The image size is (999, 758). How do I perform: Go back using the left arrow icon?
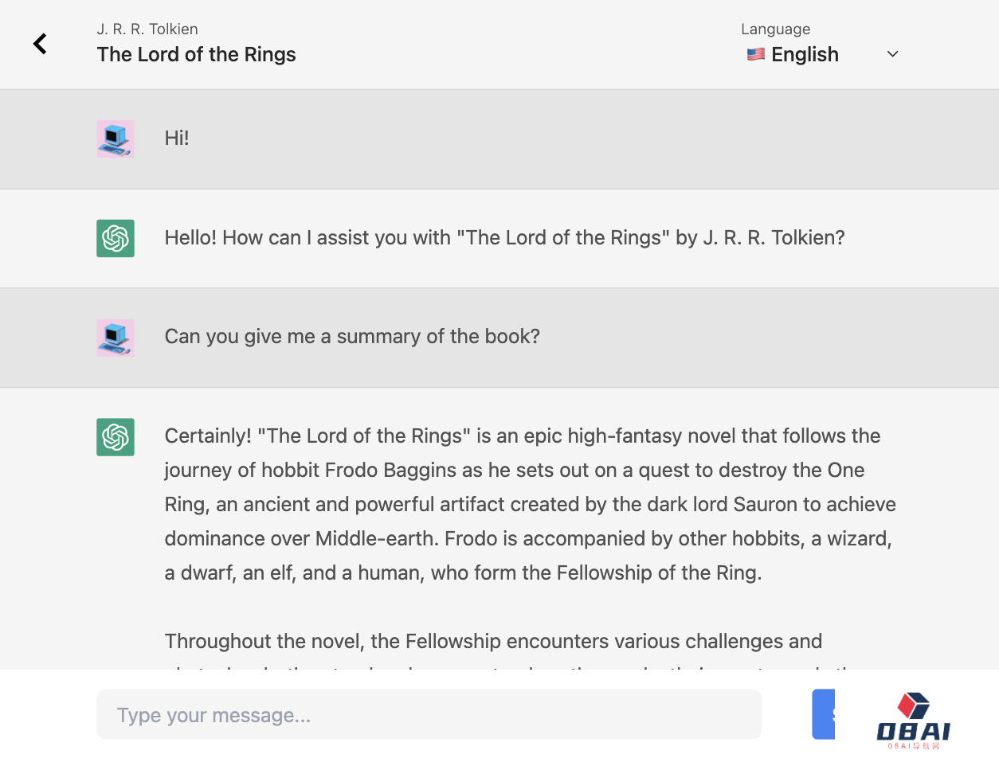(40, 44)
